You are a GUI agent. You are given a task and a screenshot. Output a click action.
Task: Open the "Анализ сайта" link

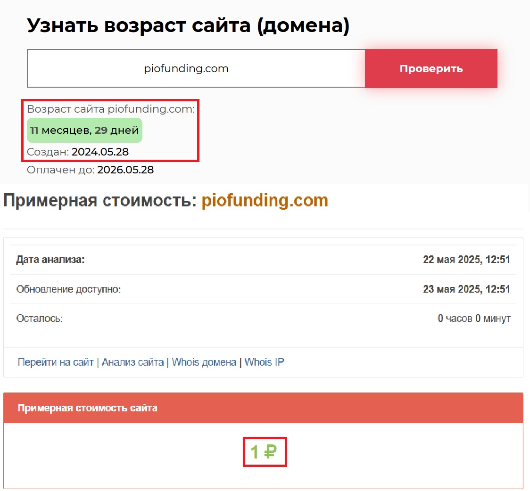tap(132, 362)
